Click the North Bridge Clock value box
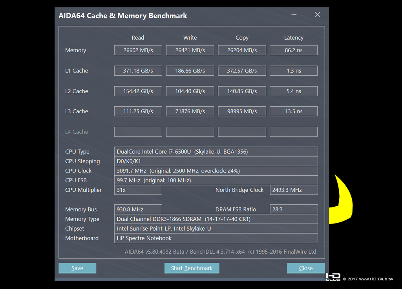This screenshot has width=402, height=289. pos(294,190)
